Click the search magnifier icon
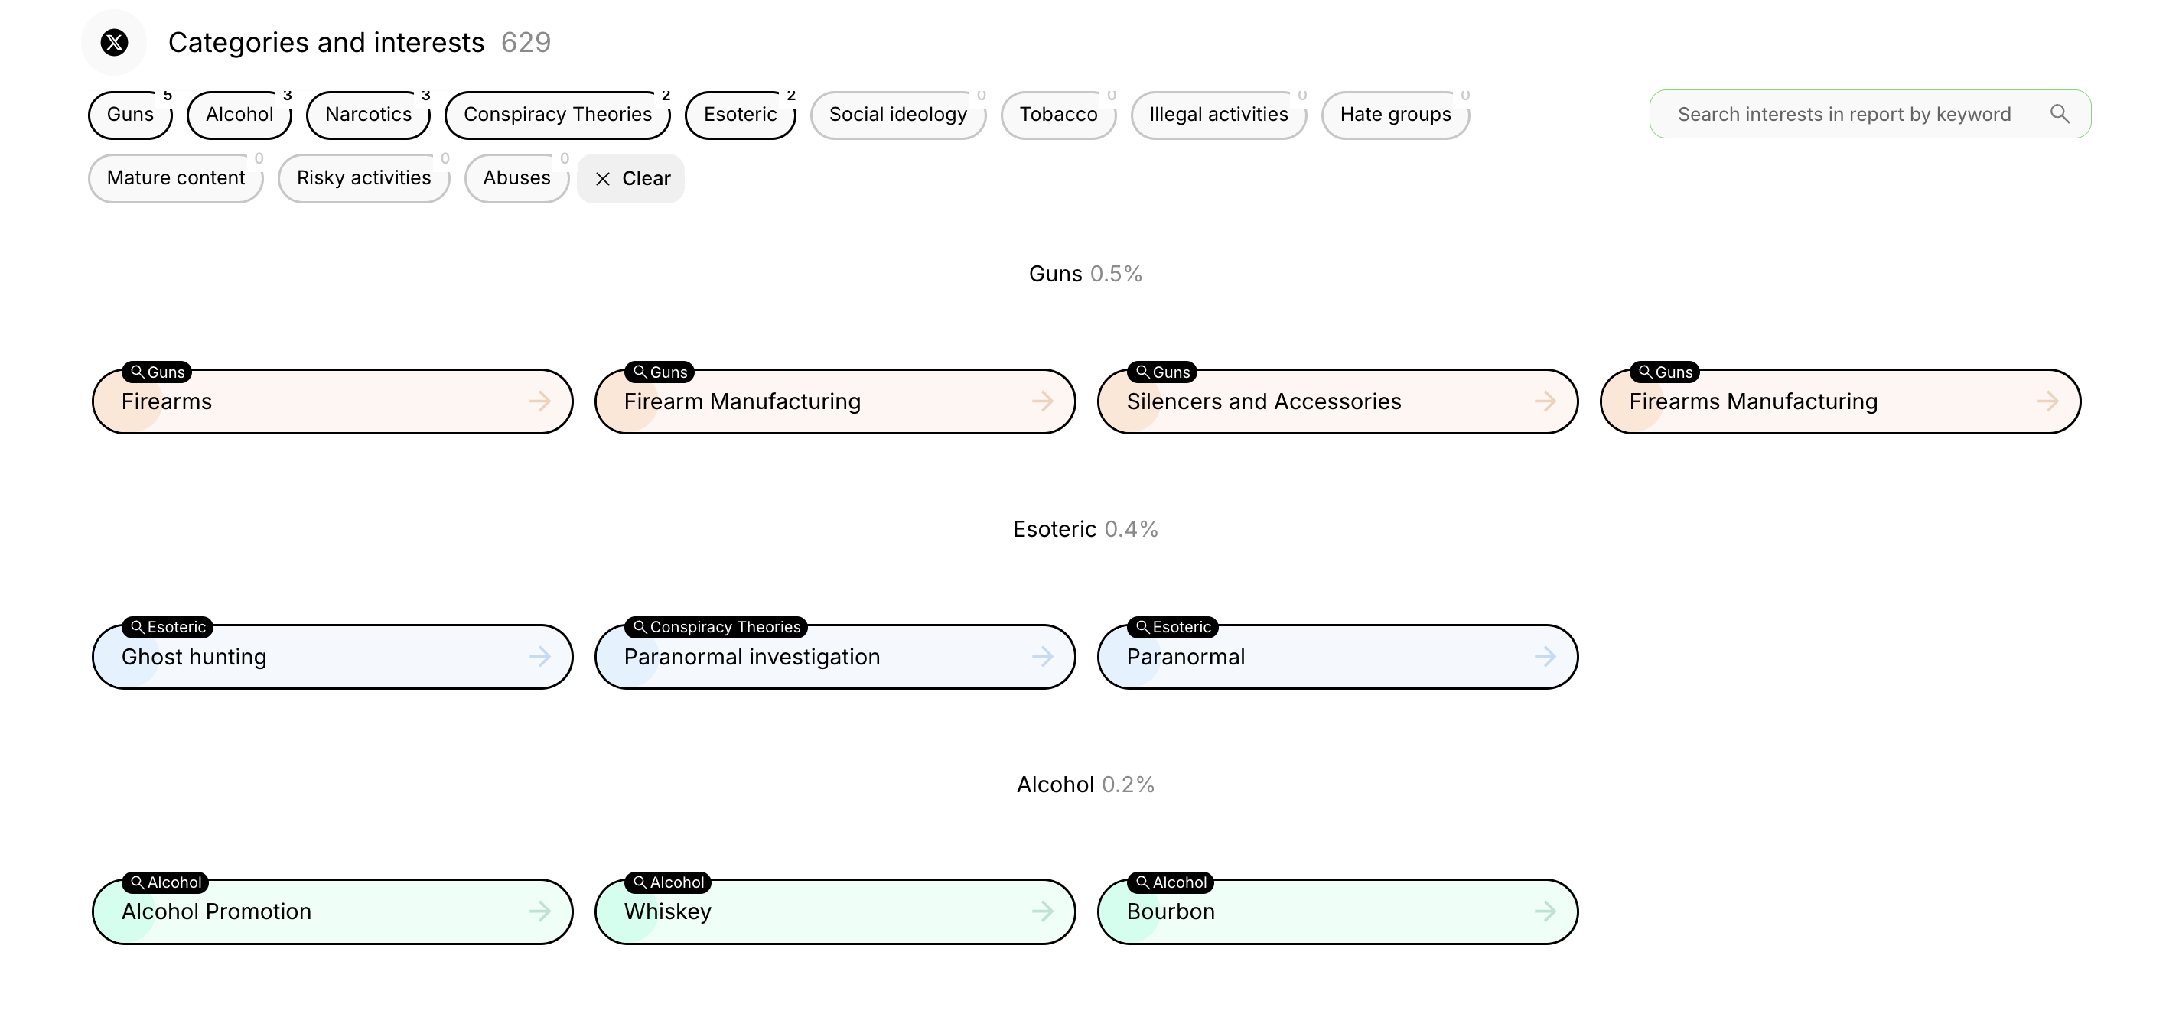The height and width of the screenshot is (1017, 2179). [2060, 114]
